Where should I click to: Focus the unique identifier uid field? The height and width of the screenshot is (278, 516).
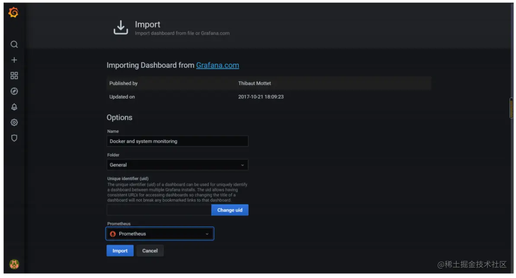coord(159,210)
